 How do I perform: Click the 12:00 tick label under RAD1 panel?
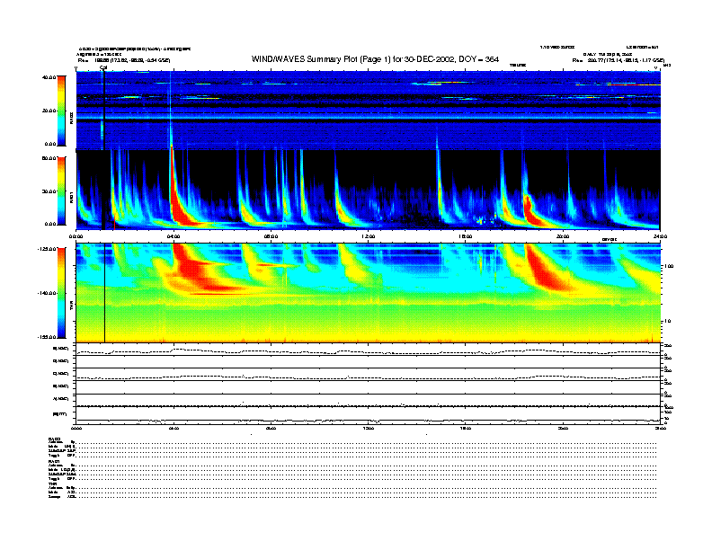click(369, 236)
